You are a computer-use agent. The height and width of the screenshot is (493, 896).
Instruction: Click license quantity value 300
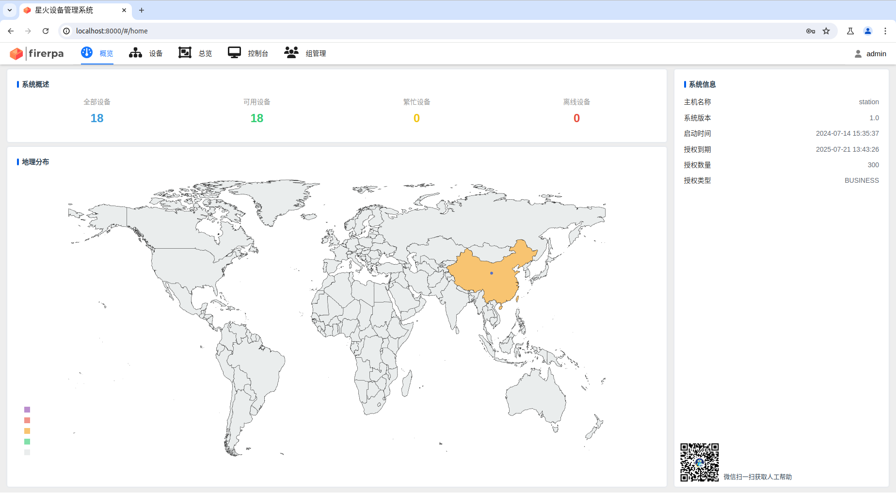[x=873, y=165]
